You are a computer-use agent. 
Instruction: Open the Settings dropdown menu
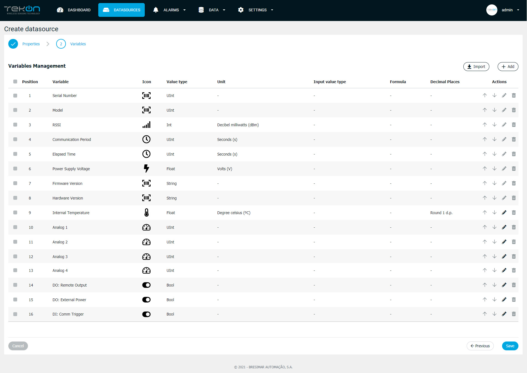[x=256, y=10]
